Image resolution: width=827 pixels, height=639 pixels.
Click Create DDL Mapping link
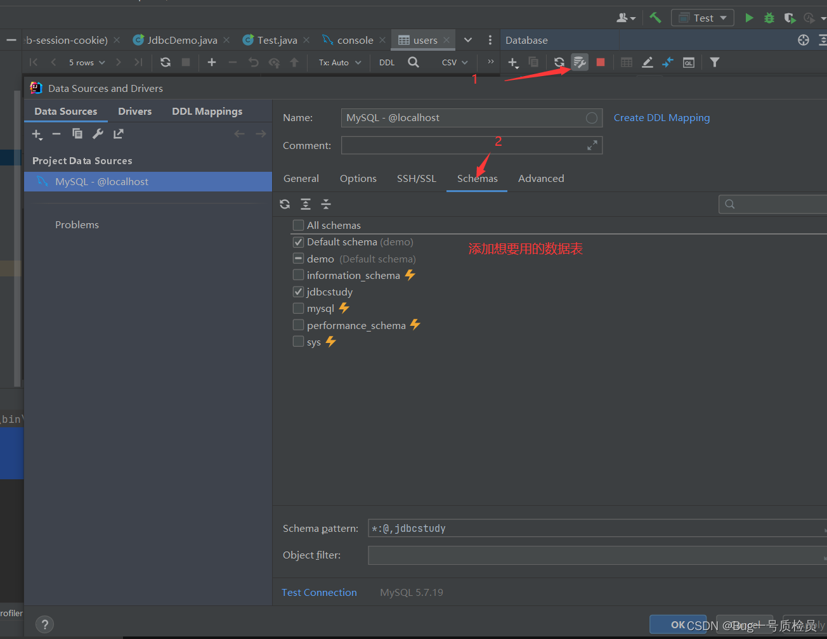[x=661, y=118]
